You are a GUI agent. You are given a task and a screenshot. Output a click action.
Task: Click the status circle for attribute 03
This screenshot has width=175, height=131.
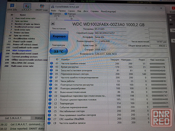pos(51,67)
